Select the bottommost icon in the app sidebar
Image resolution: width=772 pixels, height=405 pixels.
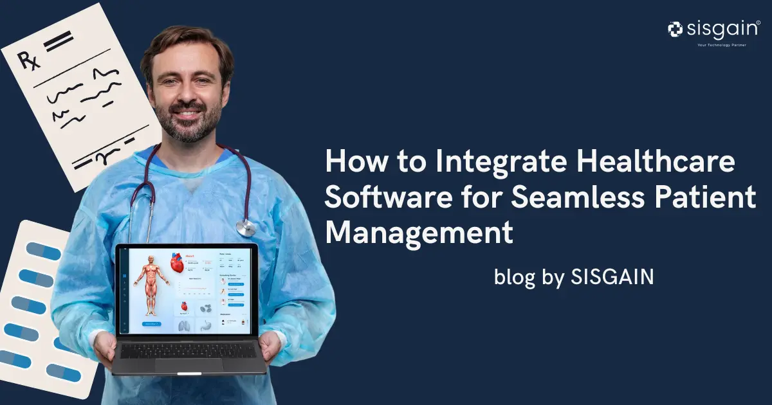[125, 329]
